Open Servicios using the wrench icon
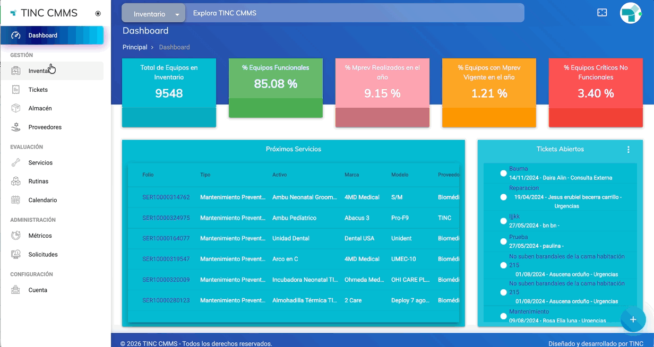 pyautogui.click(x=16, y=163)
